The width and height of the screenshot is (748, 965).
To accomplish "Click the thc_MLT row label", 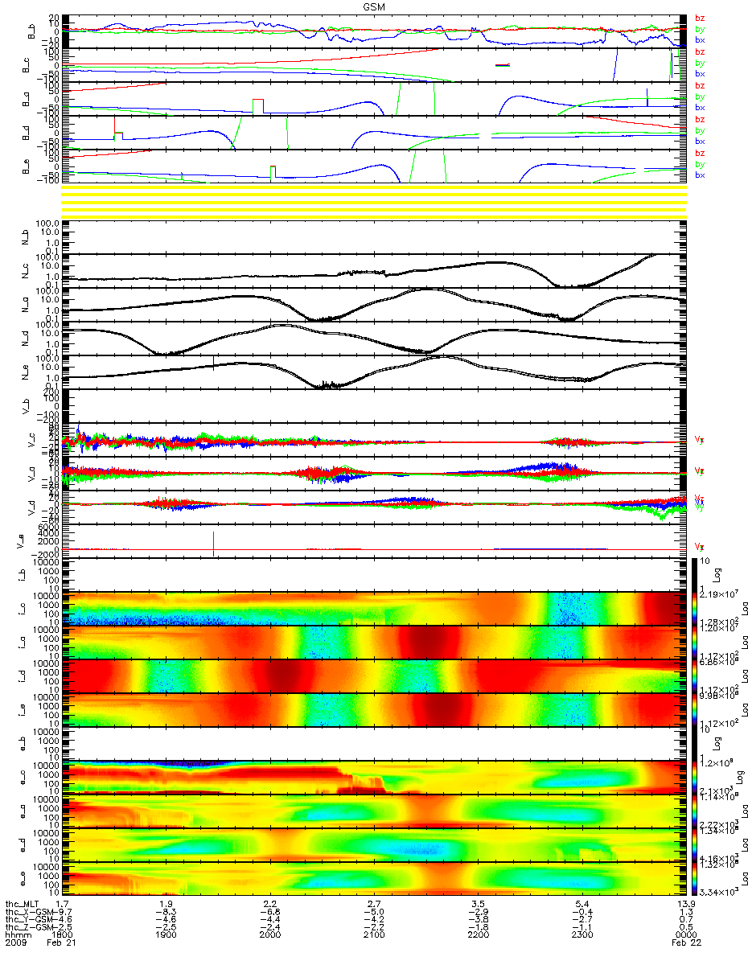I will pos(22,905).
